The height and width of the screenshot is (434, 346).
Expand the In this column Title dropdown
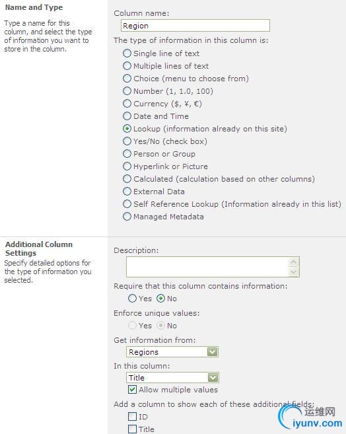(172, 378)
